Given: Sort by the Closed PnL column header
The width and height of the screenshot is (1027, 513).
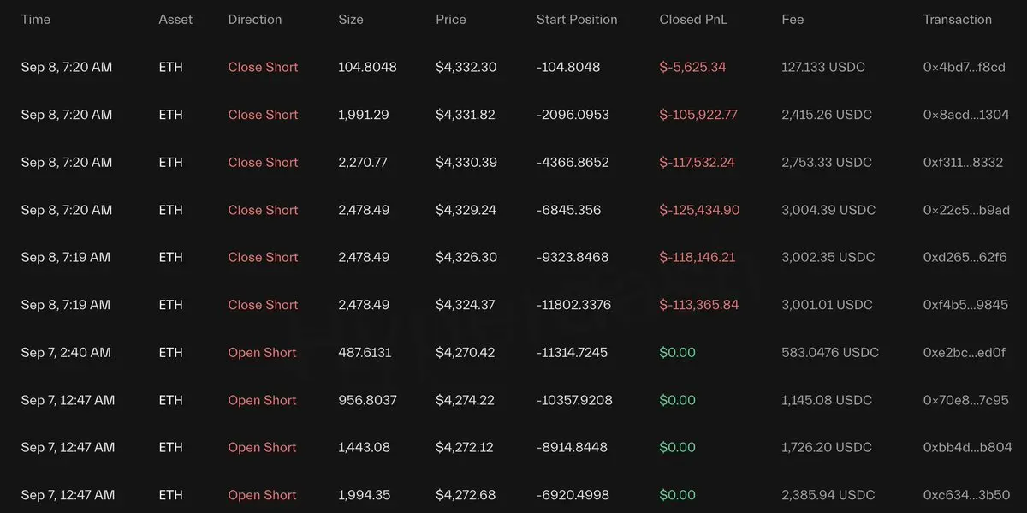Looking at the screenshot, I should pos(693,19).
